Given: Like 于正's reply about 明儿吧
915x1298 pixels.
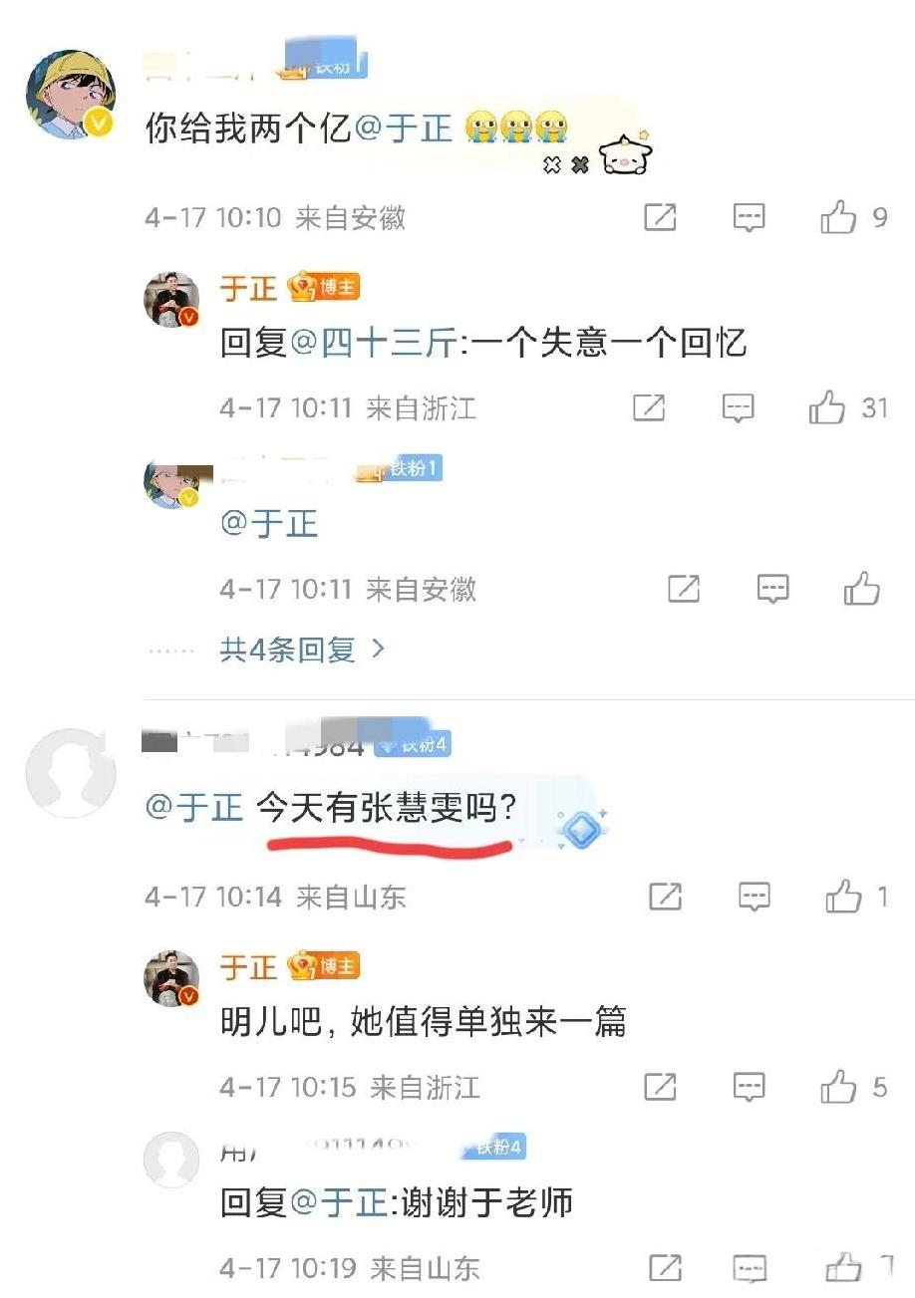Looking at the screenshot, I should click(x=839, y=1087).
